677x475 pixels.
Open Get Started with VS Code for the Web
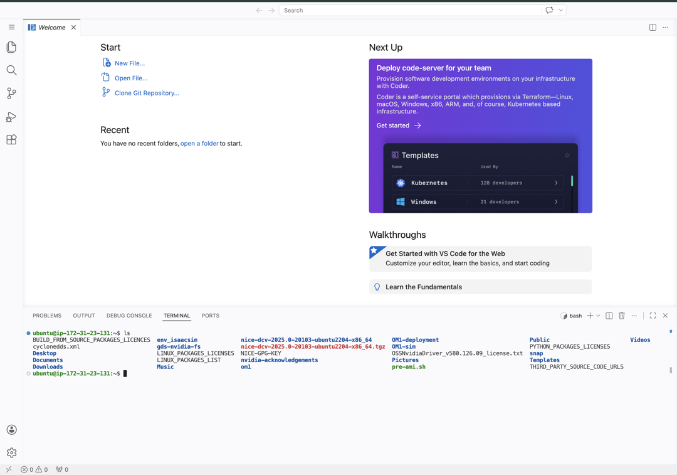(x=481, y=259)
